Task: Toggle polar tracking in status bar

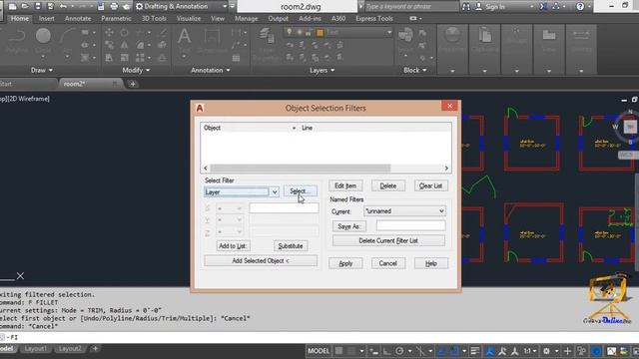Action: (x=399, y=351)
